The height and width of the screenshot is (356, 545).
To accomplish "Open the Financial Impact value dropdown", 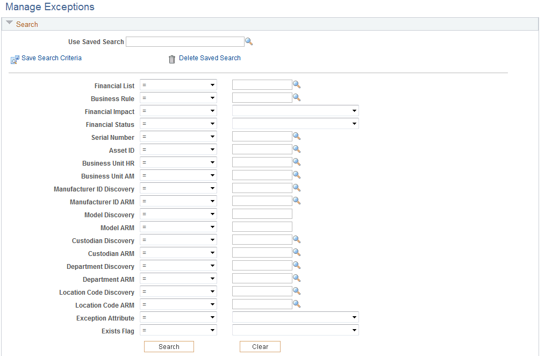I will [354, 110].
